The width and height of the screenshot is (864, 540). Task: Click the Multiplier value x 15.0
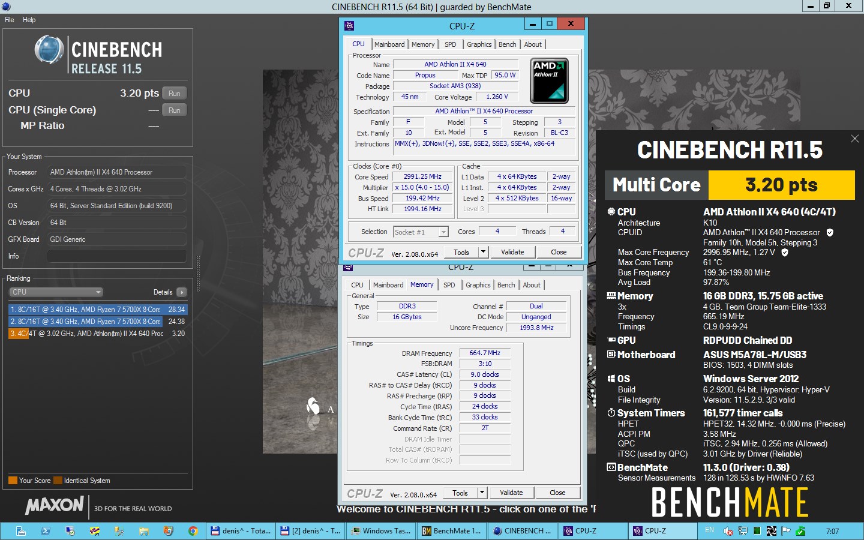tap(422, 187)
